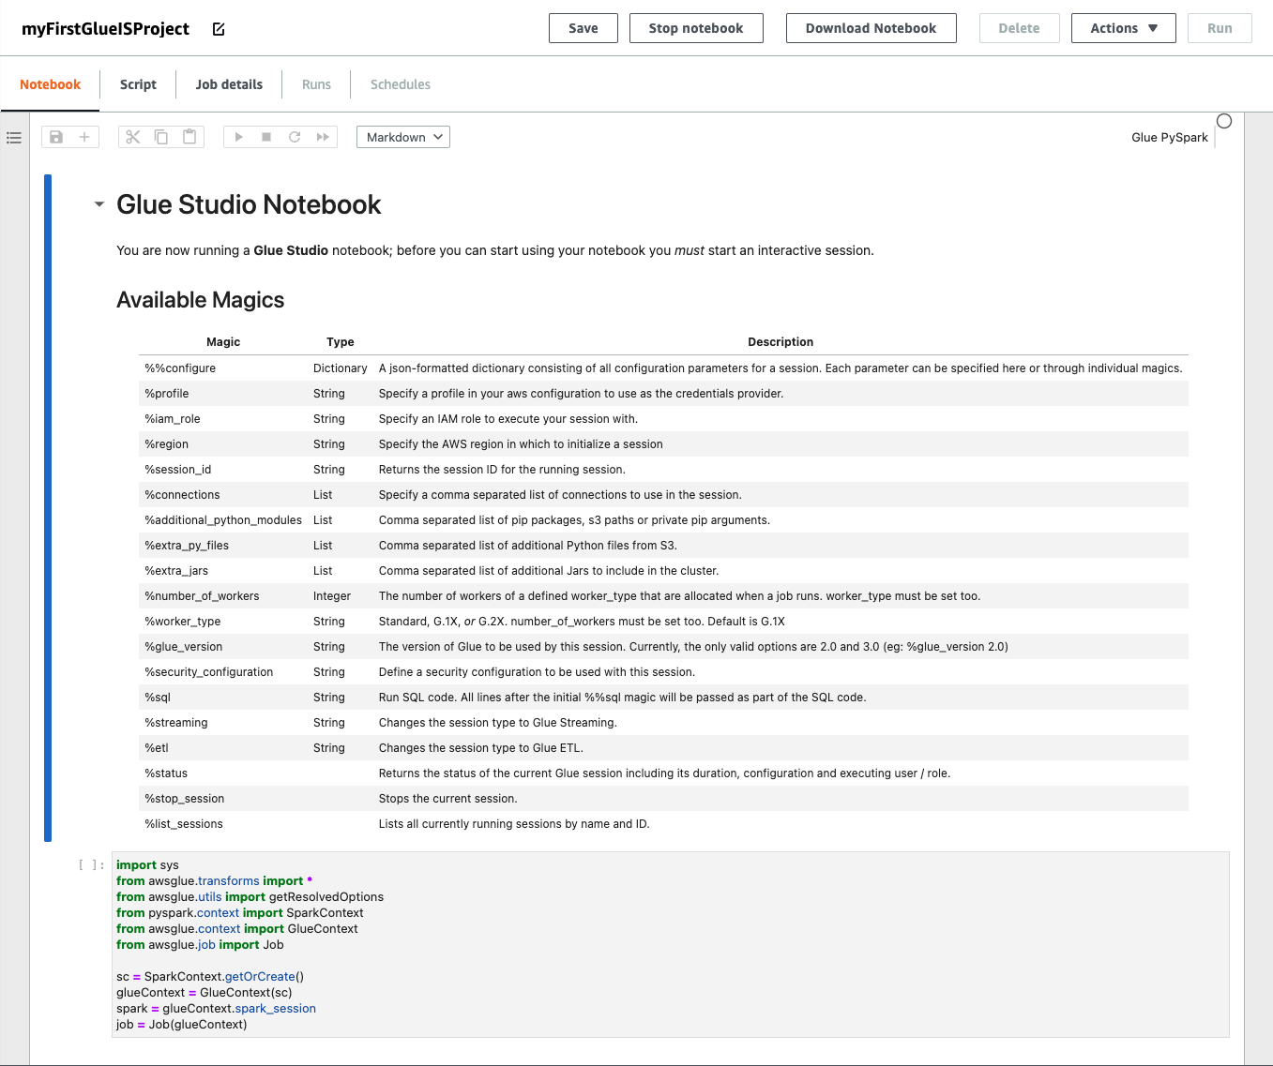Select the Glue PySpark kernel name
This screenshot has width=1273, height=1066.
(x=1170, y=137)
